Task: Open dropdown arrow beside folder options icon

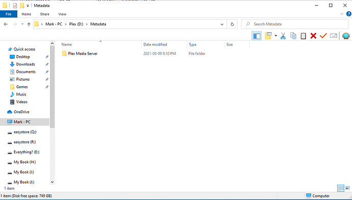Action: 275,36
